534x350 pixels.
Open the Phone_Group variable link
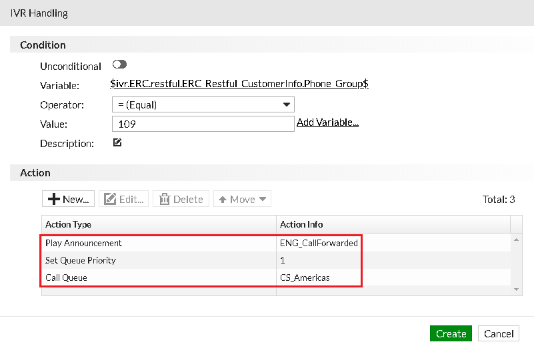tap(239, 84)
